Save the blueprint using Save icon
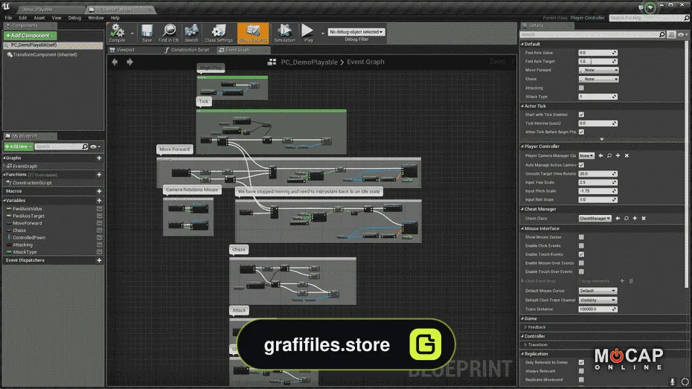 pos(147,33)
